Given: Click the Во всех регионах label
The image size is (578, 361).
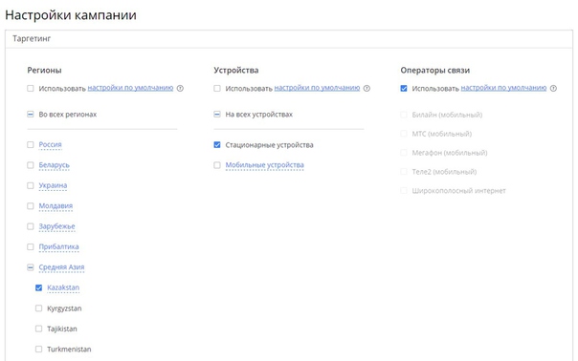Looking at the screenshot, I should click(67, 115).
